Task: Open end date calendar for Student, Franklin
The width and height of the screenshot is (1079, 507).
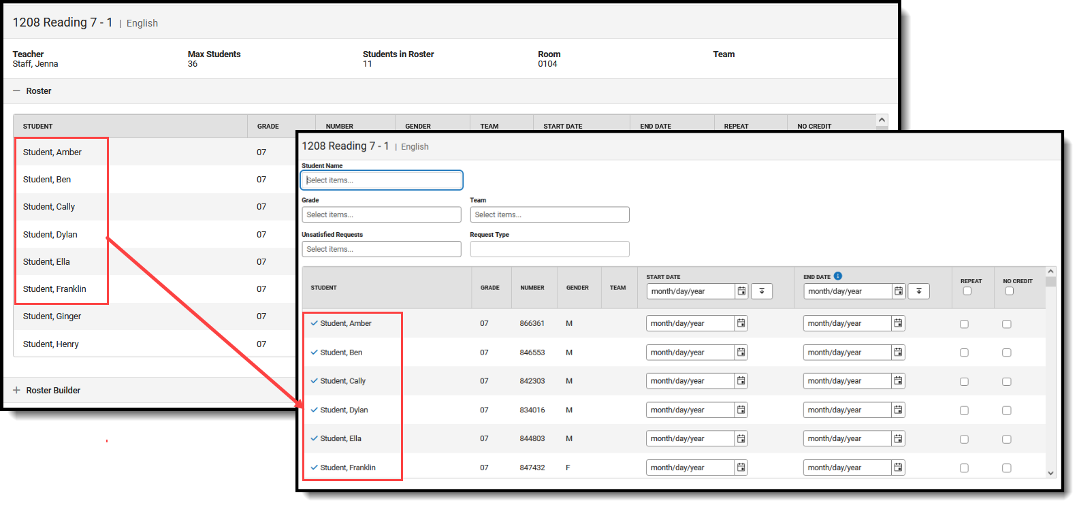Action: [x=899, y=468]
